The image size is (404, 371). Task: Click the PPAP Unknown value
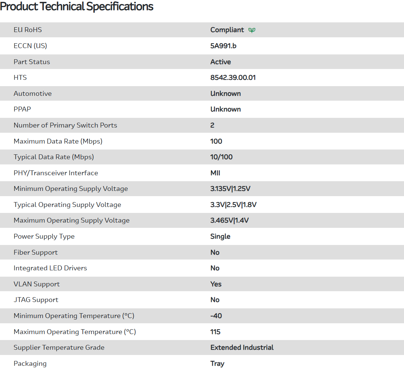tap(225, 109)
